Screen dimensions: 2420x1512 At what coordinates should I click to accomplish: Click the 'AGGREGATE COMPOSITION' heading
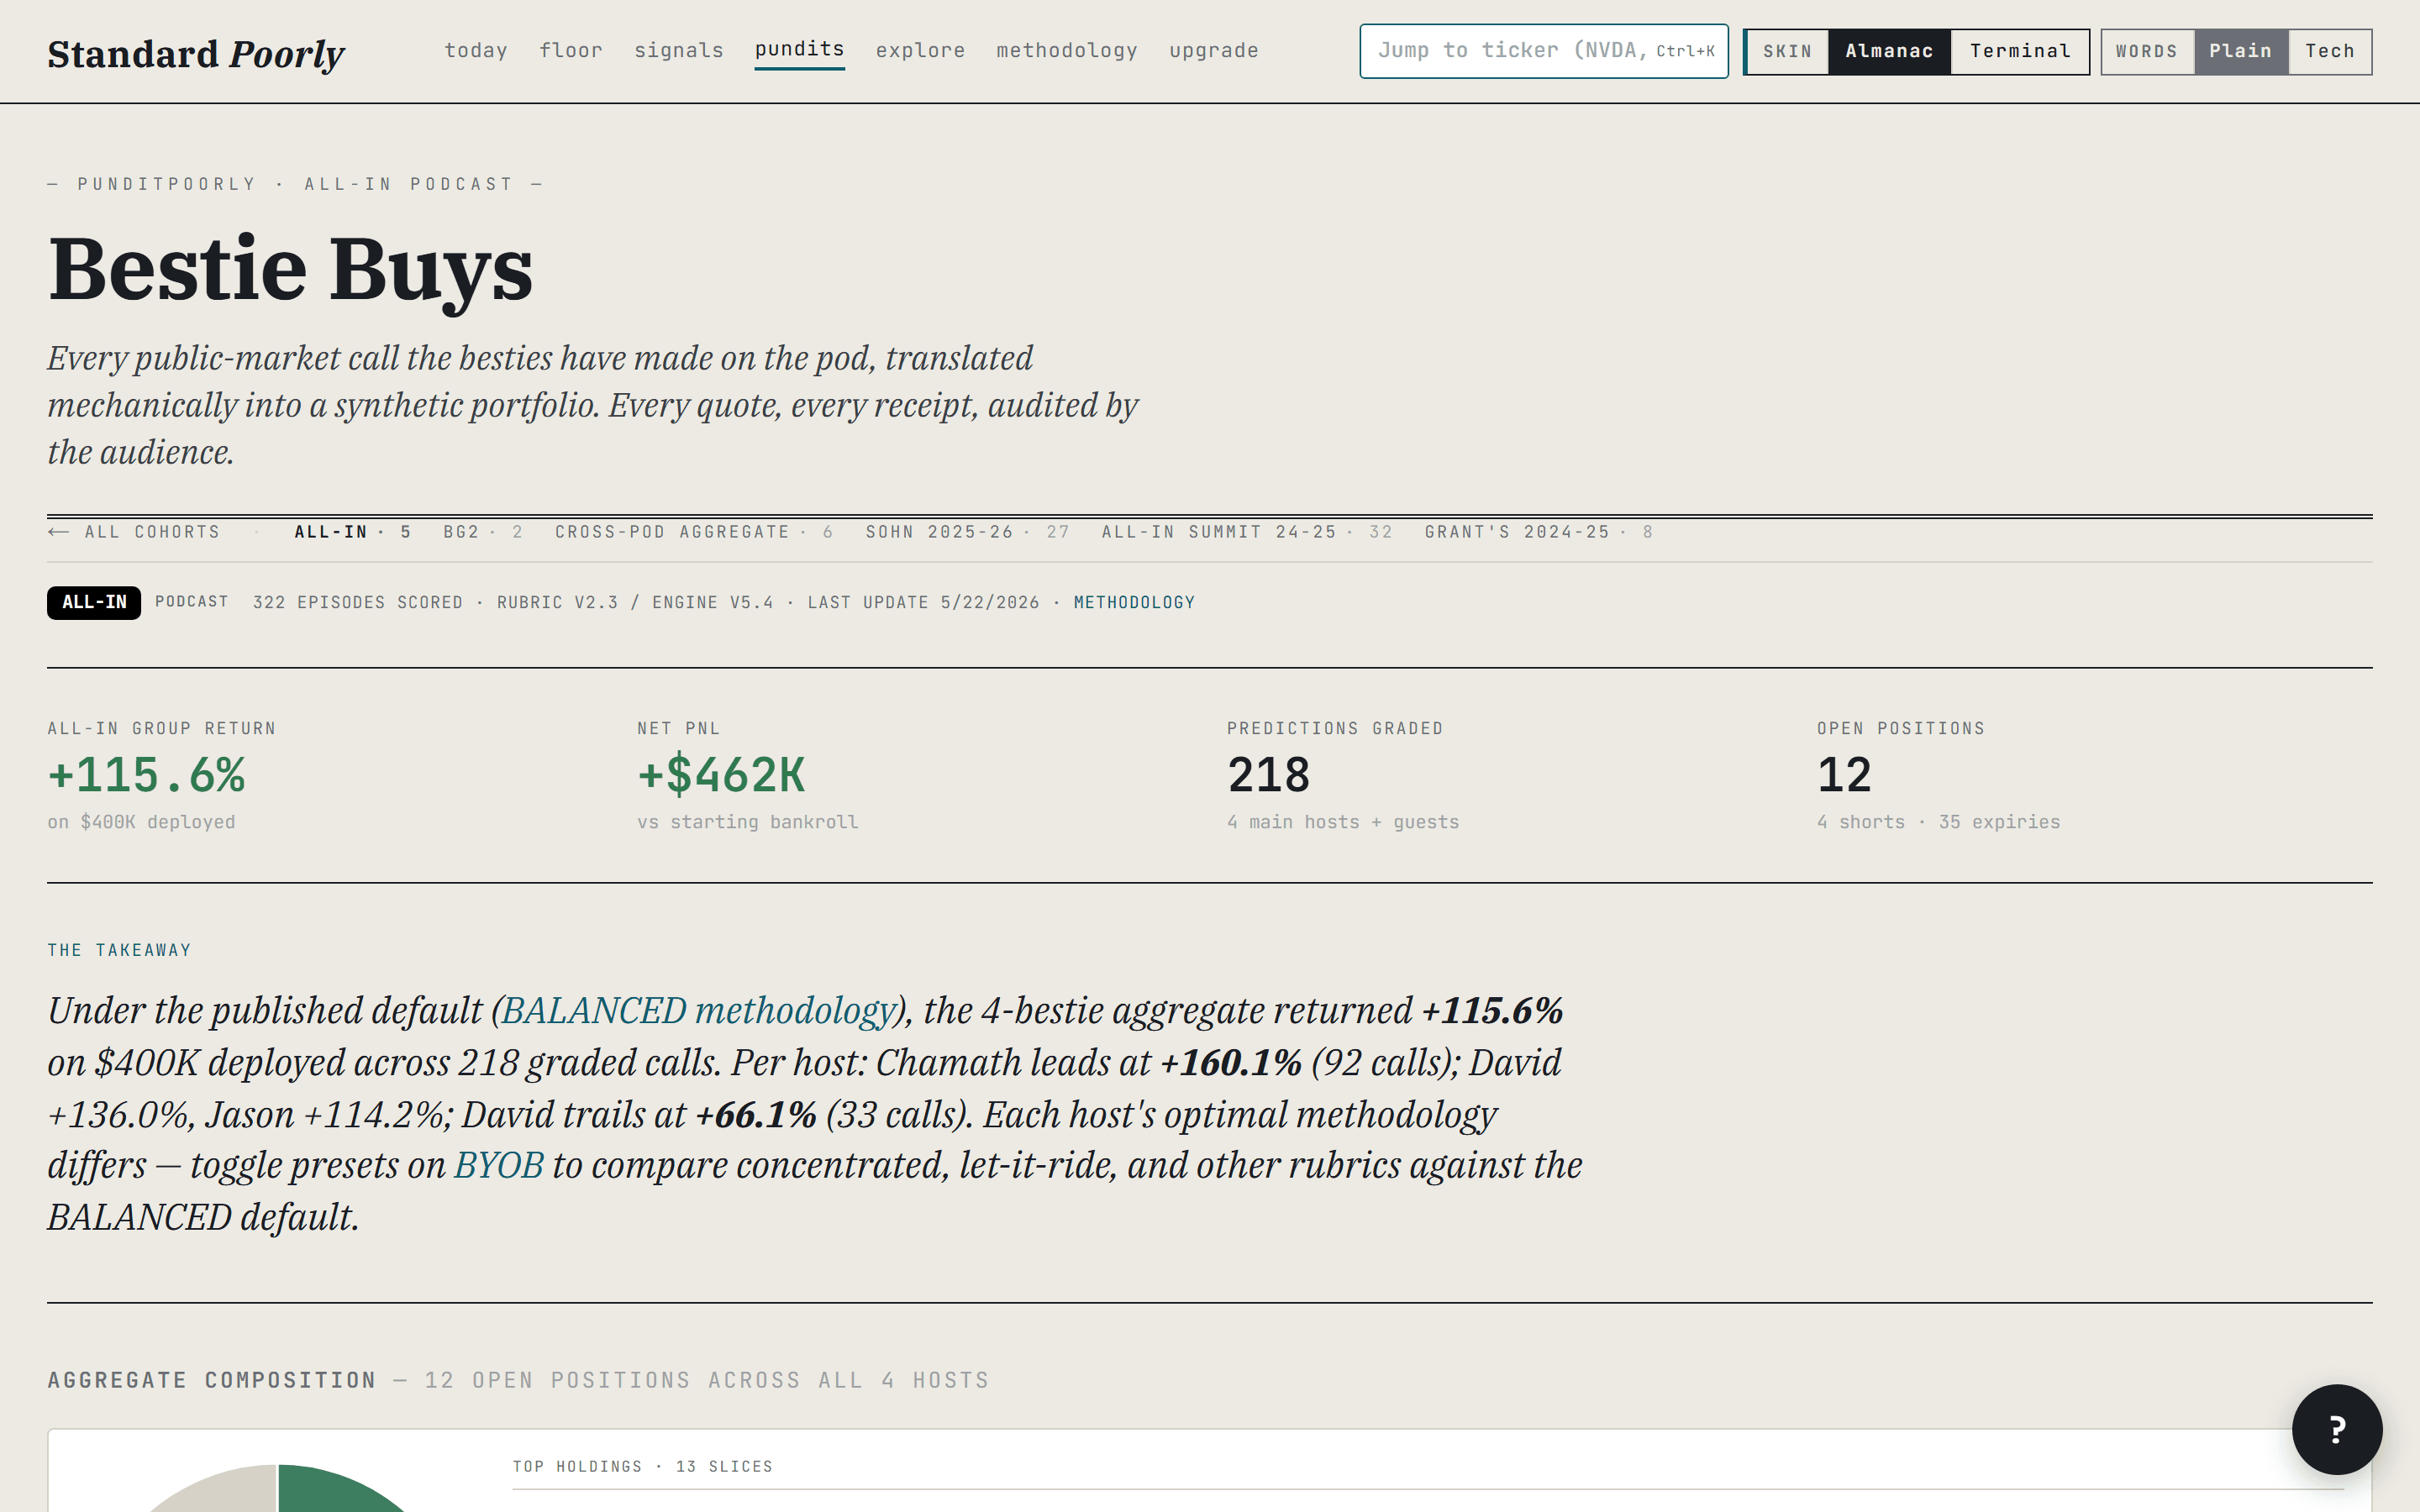[x=212, y=1380]
